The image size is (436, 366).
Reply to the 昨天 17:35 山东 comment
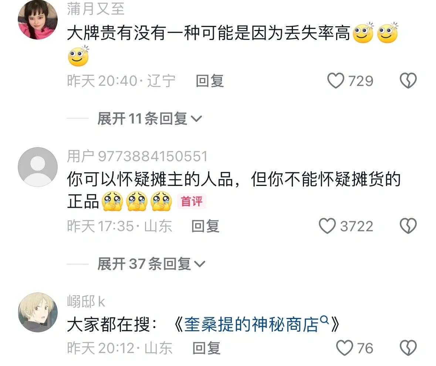205,226
